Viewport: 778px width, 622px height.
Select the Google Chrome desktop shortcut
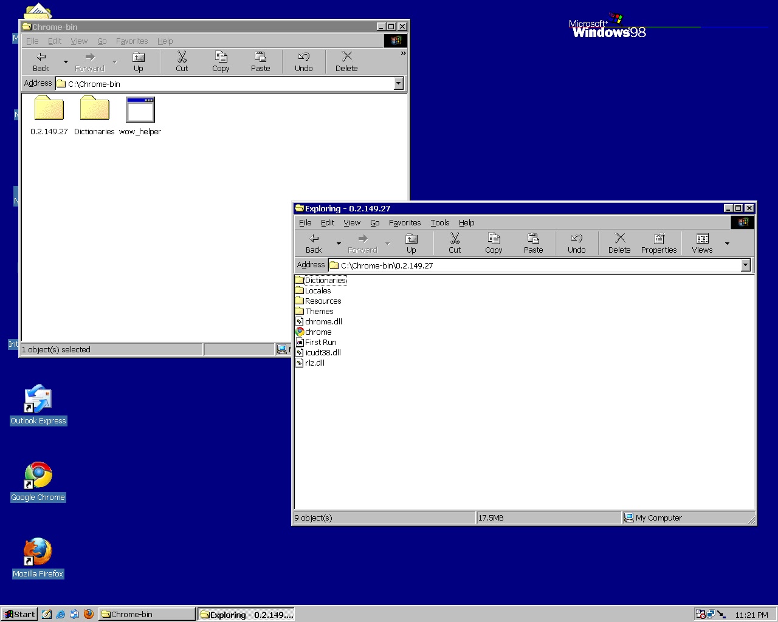click(38, 481)
